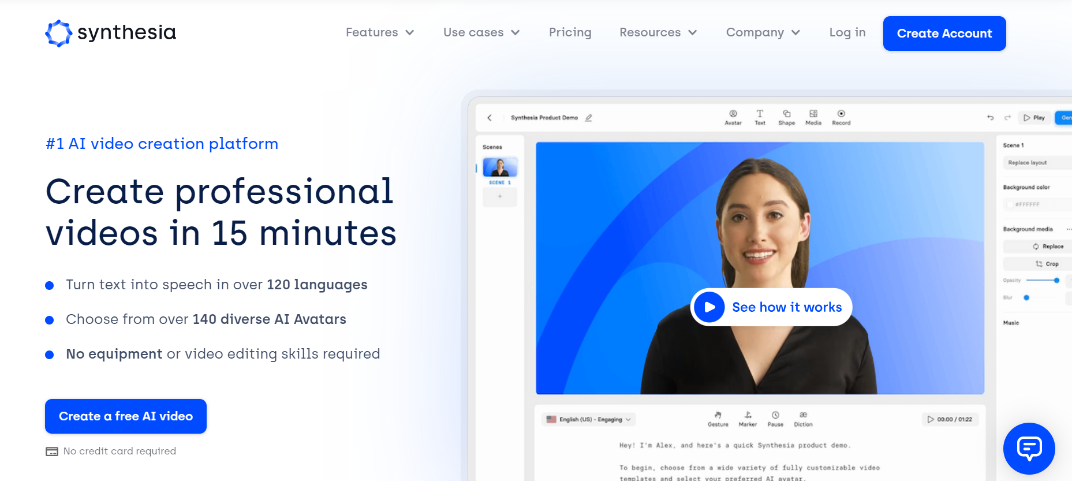The width and height of the screenshot is (1072, 481).
Task: Click the "Create professional videos in 15 minutes" headline
Action: pyautogui.click(x=221, y=212)
